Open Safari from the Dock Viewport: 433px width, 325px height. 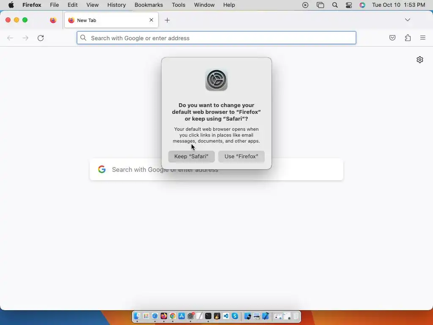(155, 316)
